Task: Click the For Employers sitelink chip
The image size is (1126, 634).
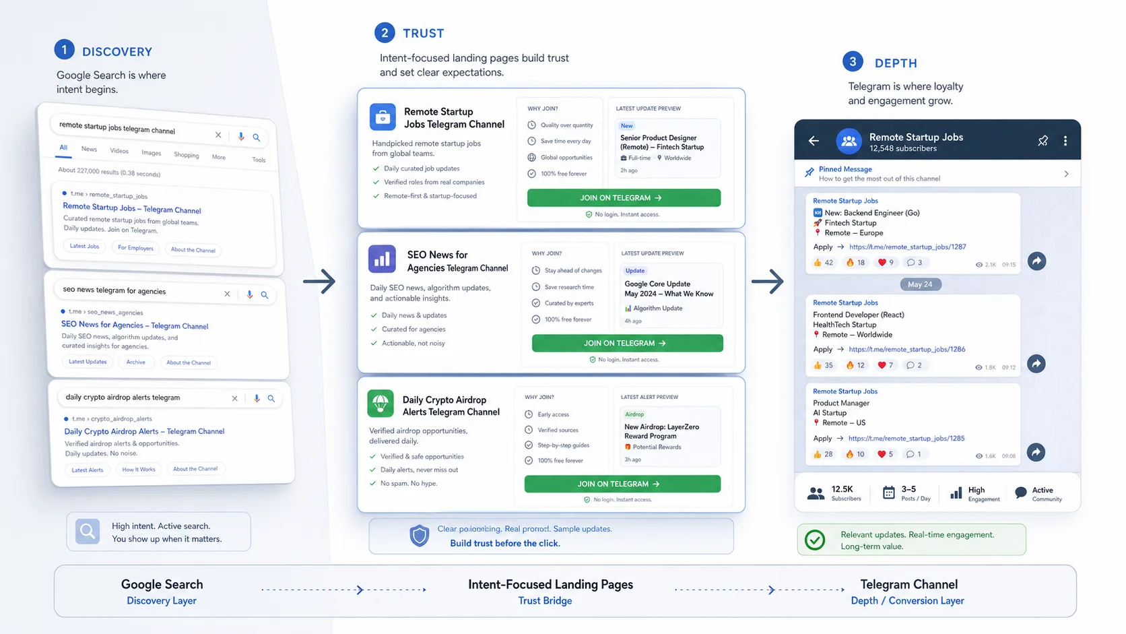Action: (135, 248)
